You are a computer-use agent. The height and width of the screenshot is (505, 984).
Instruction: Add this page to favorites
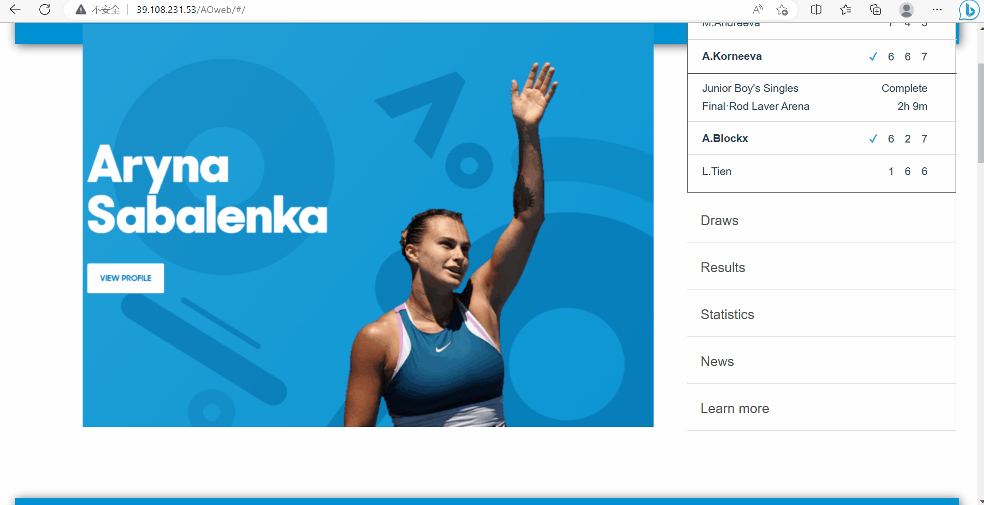pyautogui.click(x=782, y=9)
